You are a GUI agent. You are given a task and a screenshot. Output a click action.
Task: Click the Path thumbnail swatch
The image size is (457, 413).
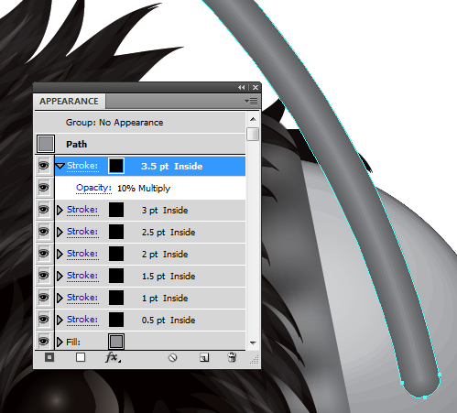(x=46, y=144)
